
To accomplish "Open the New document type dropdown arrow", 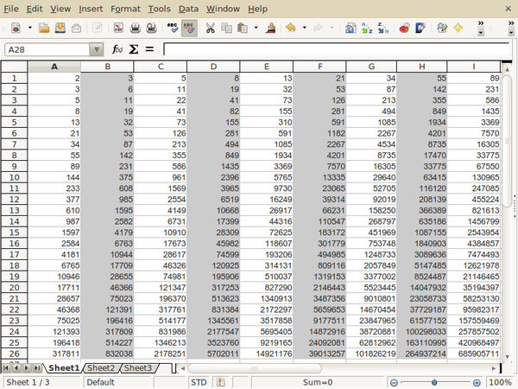I will click(x=29, y=29).
